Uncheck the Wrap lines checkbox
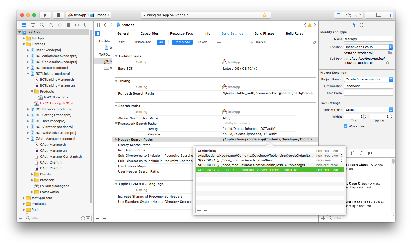The height and width of the screenshot is (246, 412). pyautogui.click(x=345, y=126)
